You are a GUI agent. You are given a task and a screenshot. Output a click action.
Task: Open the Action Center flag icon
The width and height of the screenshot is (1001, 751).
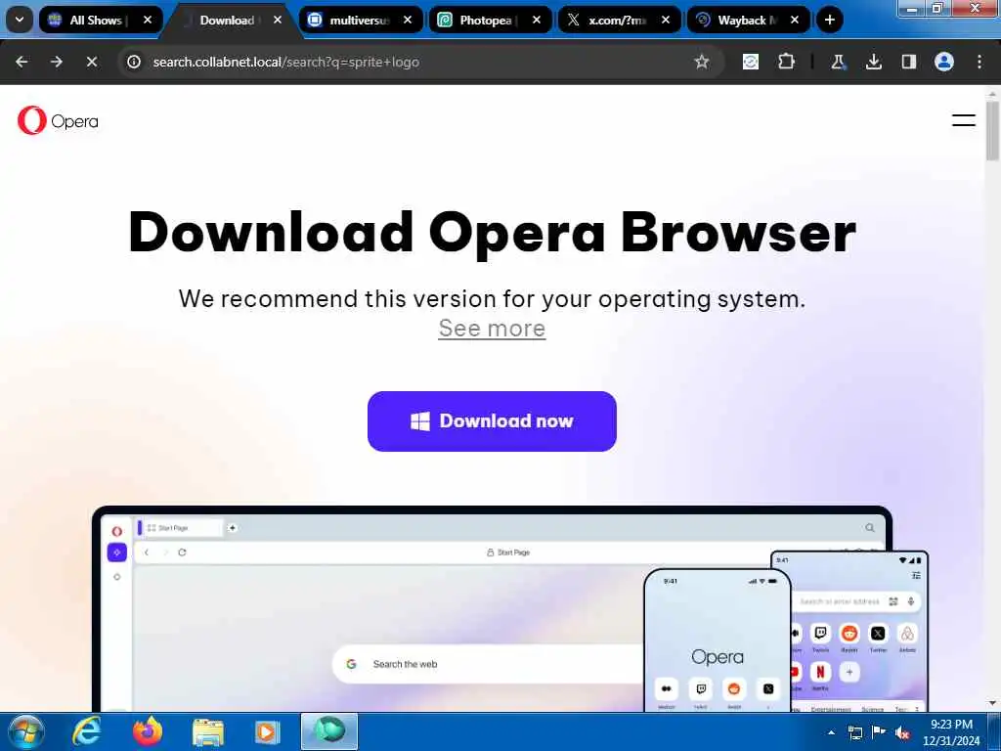pos(879,732)
